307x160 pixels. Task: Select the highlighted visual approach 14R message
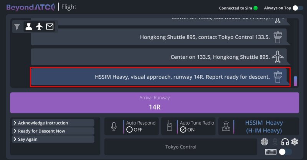[x=160, y=77]
